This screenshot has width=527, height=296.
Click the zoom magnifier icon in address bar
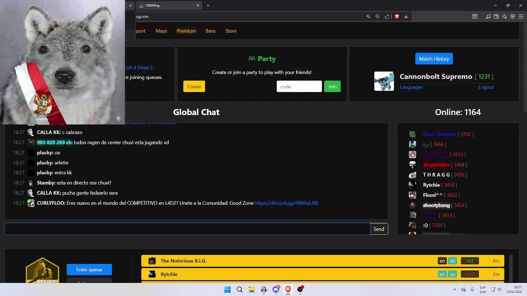378,16
